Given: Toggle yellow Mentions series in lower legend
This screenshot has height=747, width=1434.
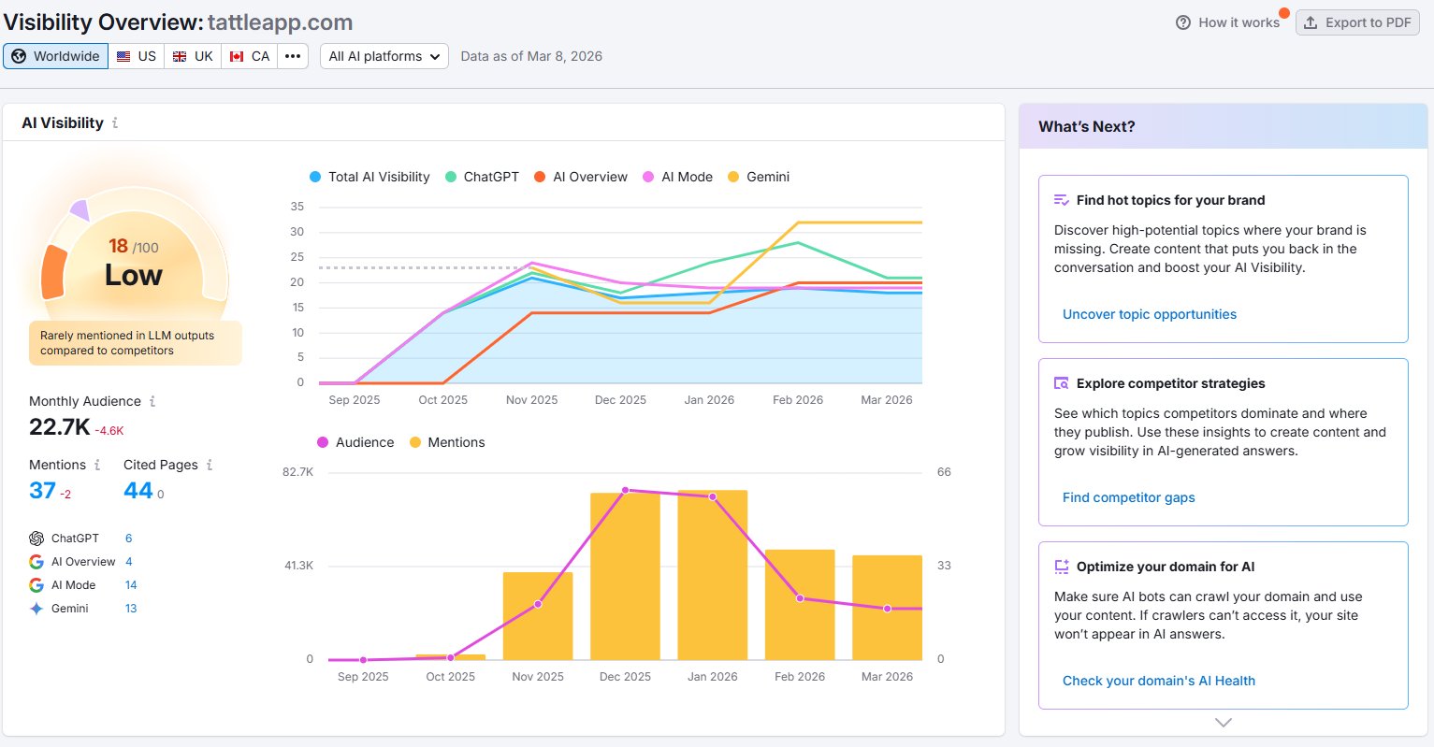Looking at the screenshot, I should point(447,442).
